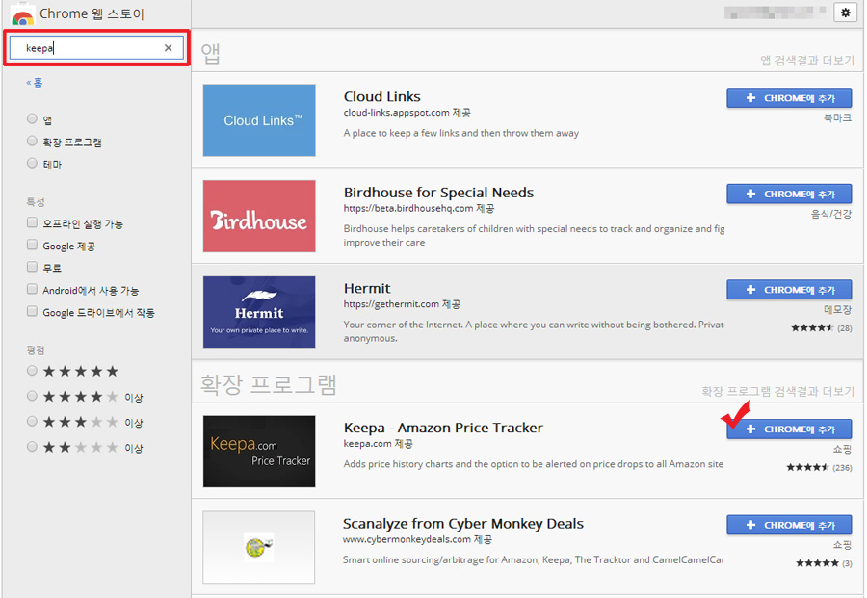Click the 쇼핑 category under Keepa
The image size is (867, 598).
point(842,450)
